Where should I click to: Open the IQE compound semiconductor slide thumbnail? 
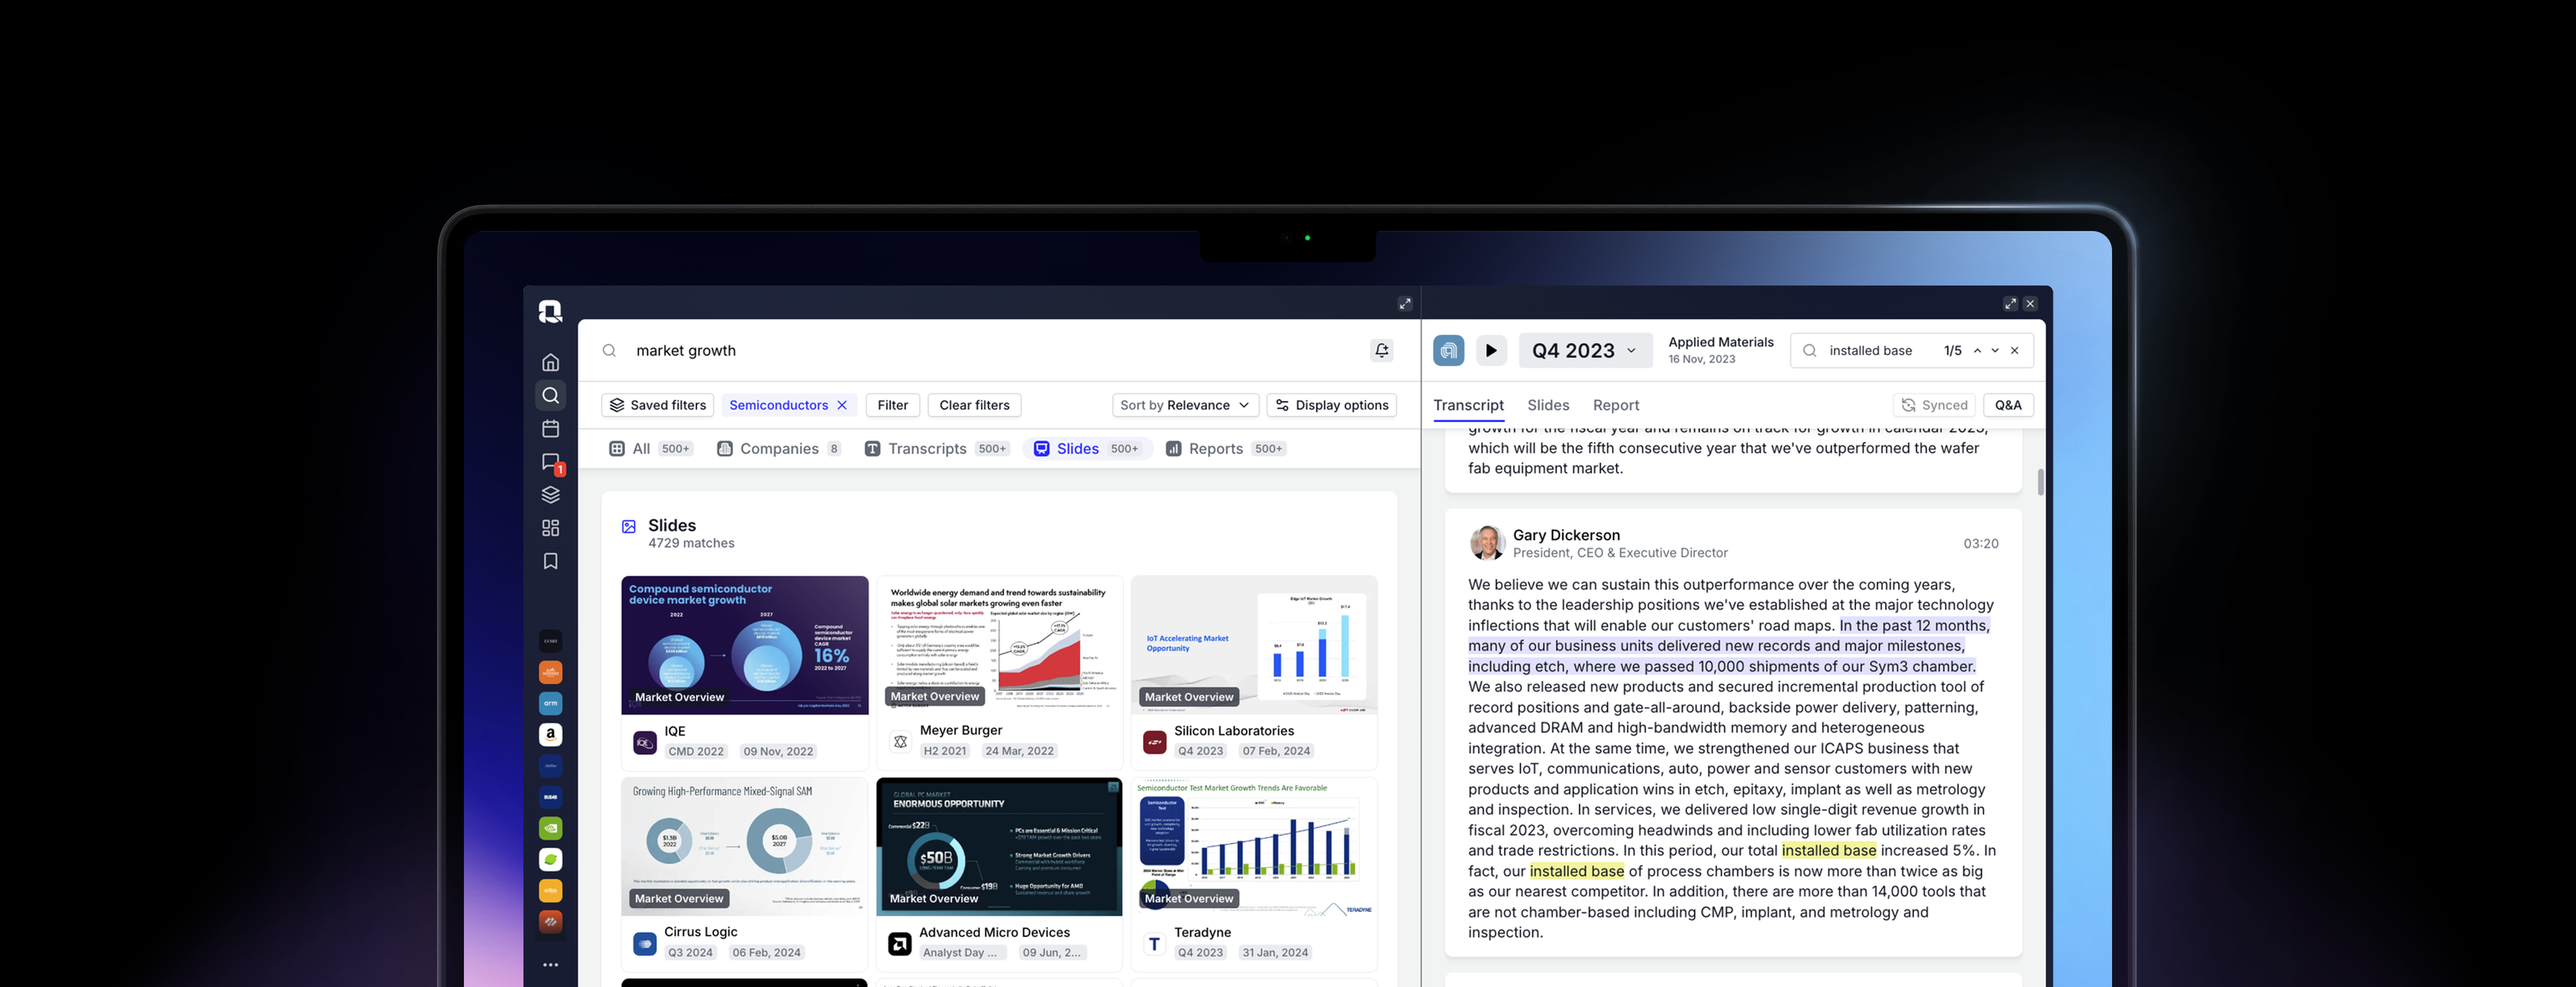tap(744, 644)
